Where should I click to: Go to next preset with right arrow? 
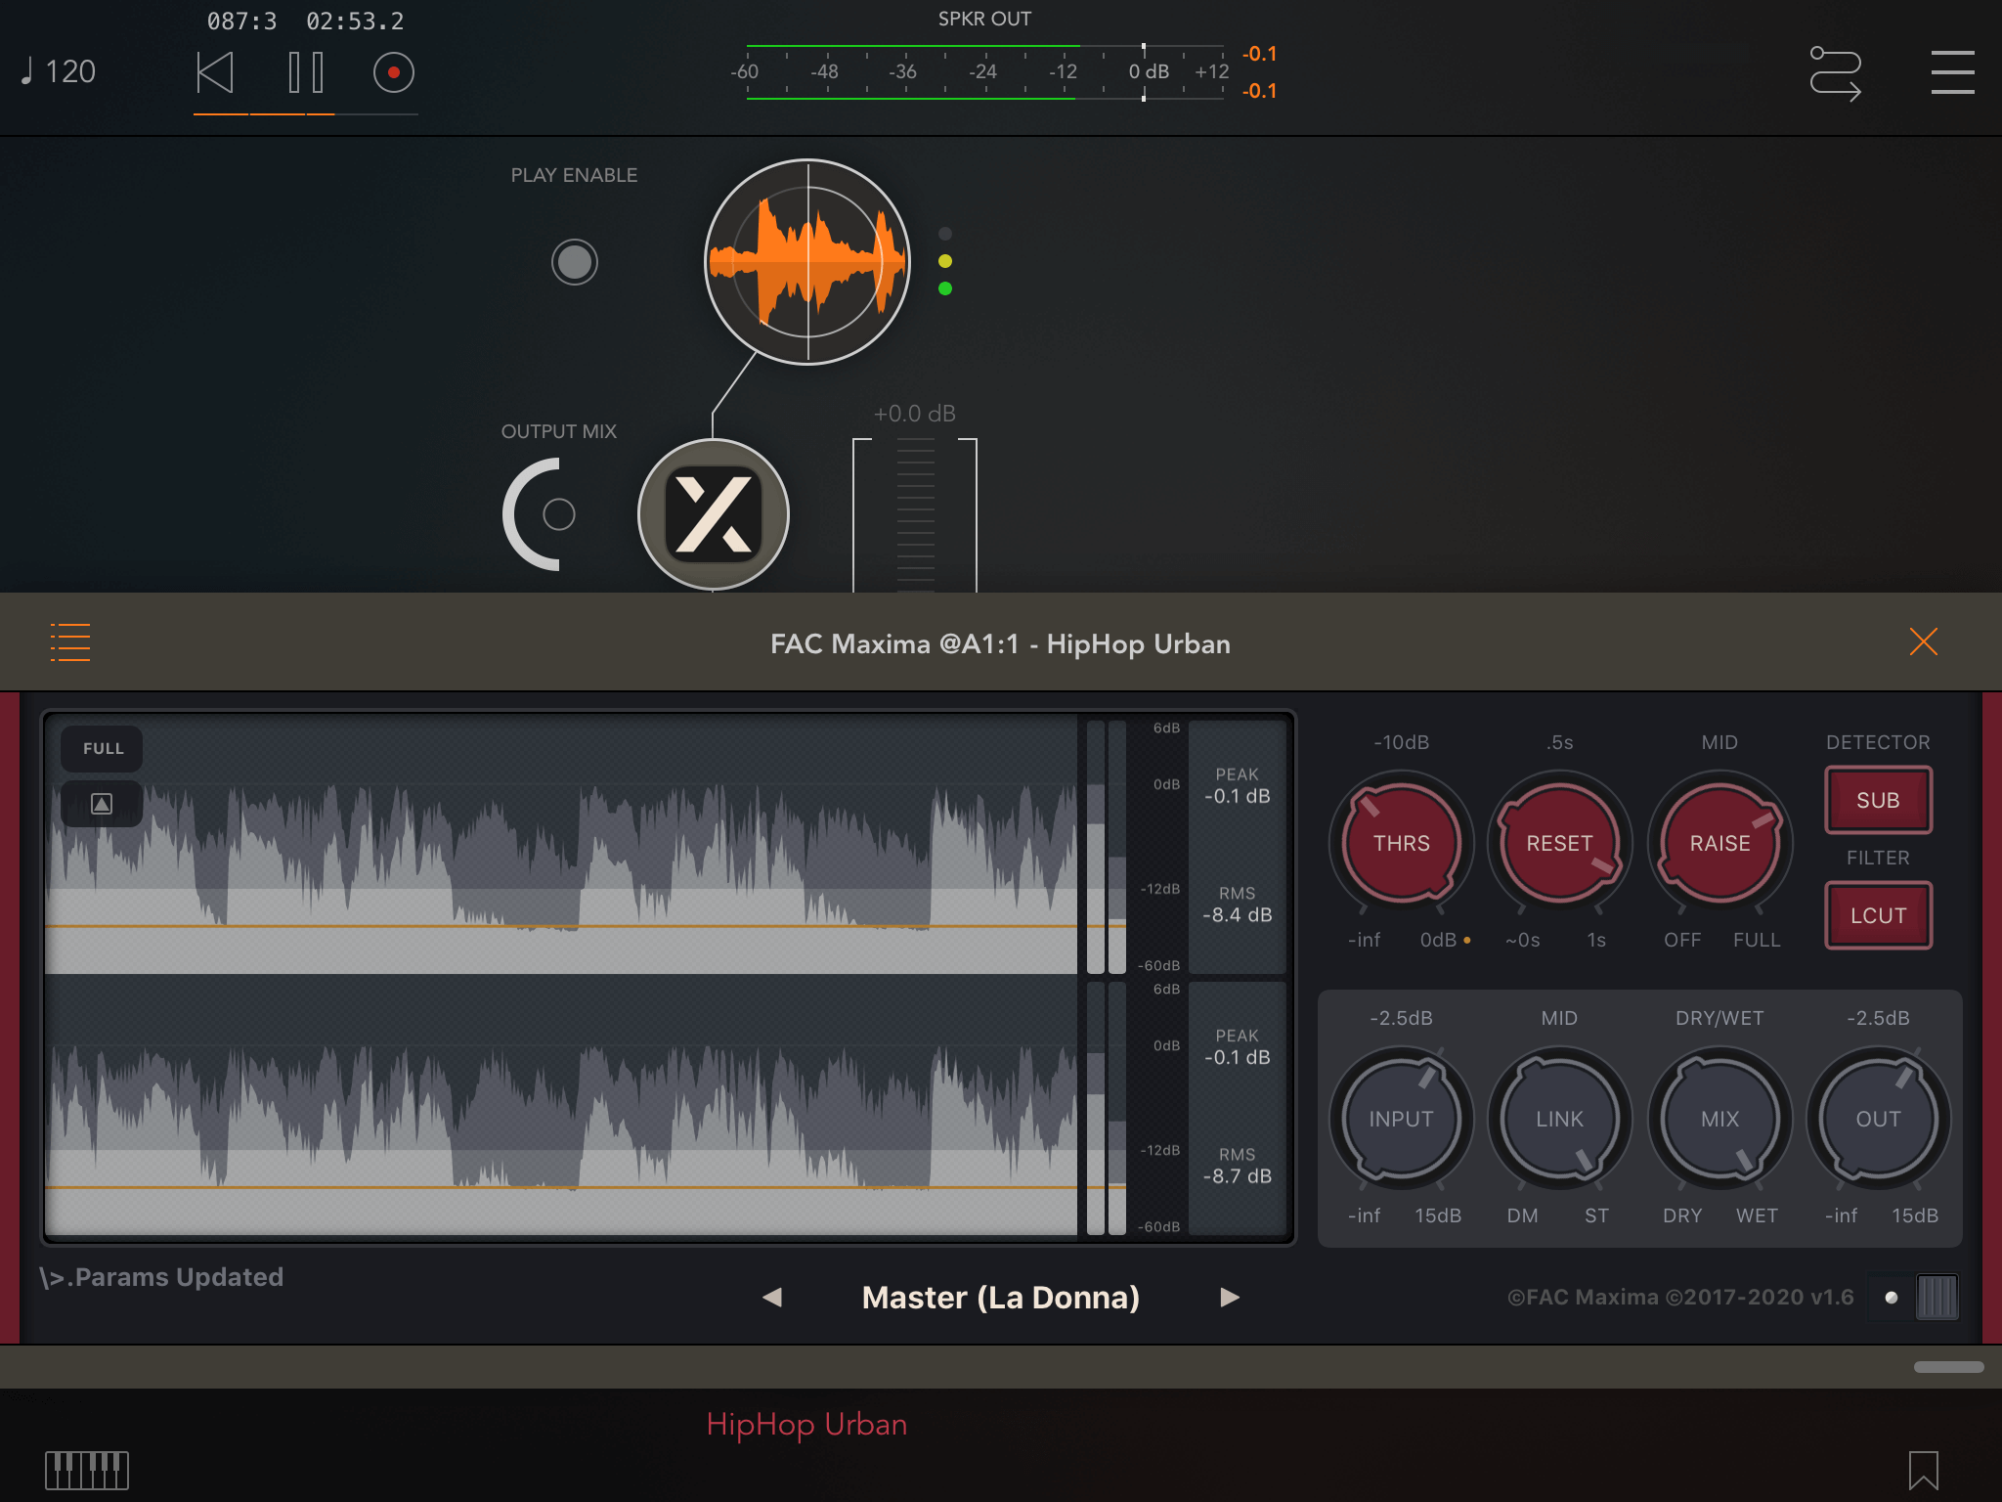1230,1297
